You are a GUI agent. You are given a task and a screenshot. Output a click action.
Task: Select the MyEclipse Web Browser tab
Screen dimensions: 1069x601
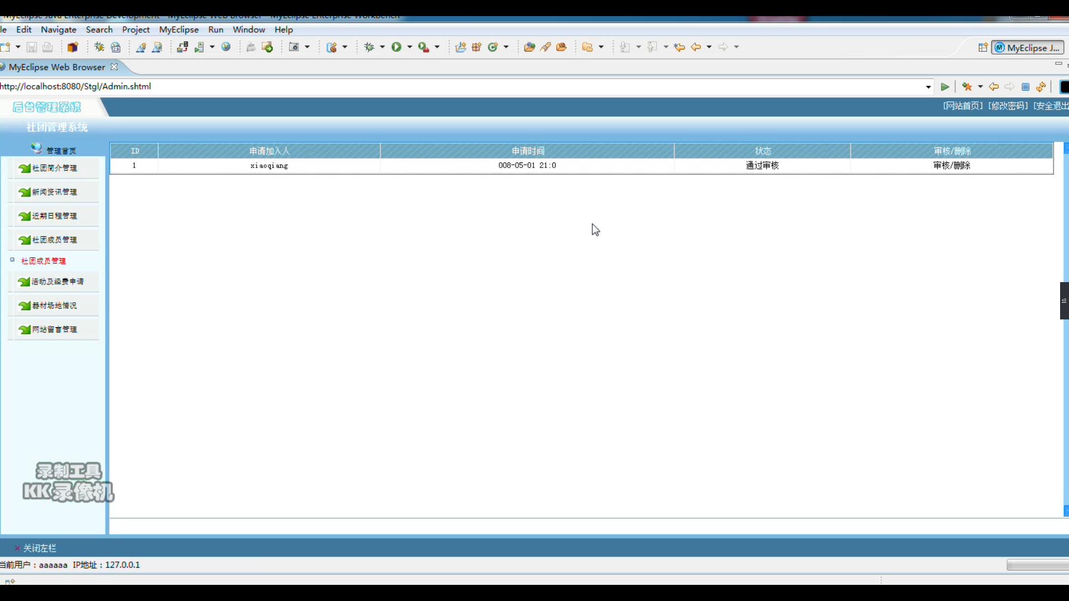tap(57, 67)
